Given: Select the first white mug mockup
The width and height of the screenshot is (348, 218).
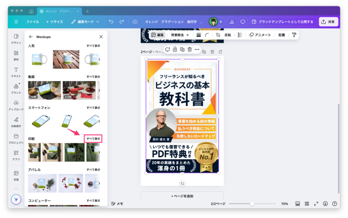Looking at the screenshot, I should [x=39, y=59].
